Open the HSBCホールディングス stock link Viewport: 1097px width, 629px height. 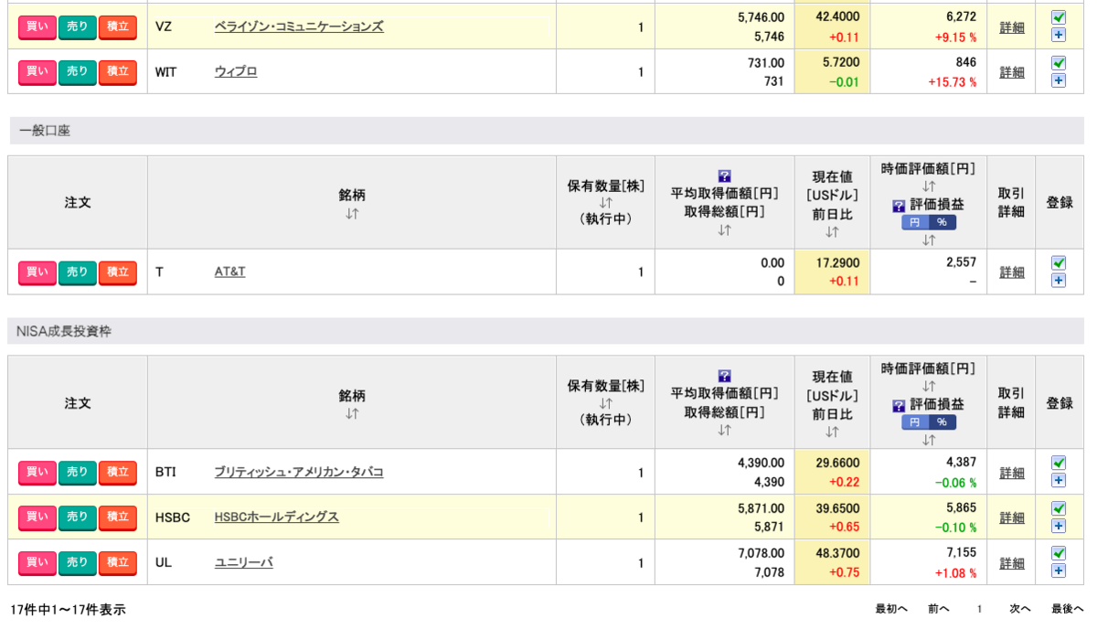coord(276,517)
